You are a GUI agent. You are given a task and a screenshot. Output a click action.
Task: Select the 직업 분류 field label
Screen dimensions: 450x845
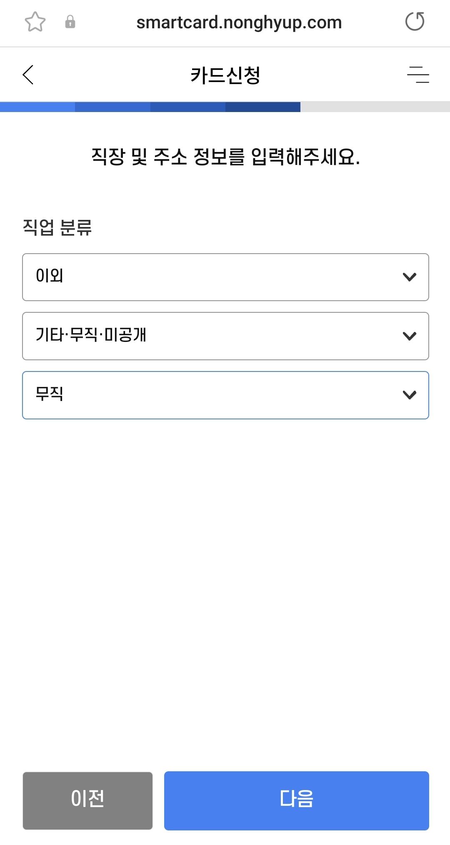pyautogui.click(x=58, y=227)
